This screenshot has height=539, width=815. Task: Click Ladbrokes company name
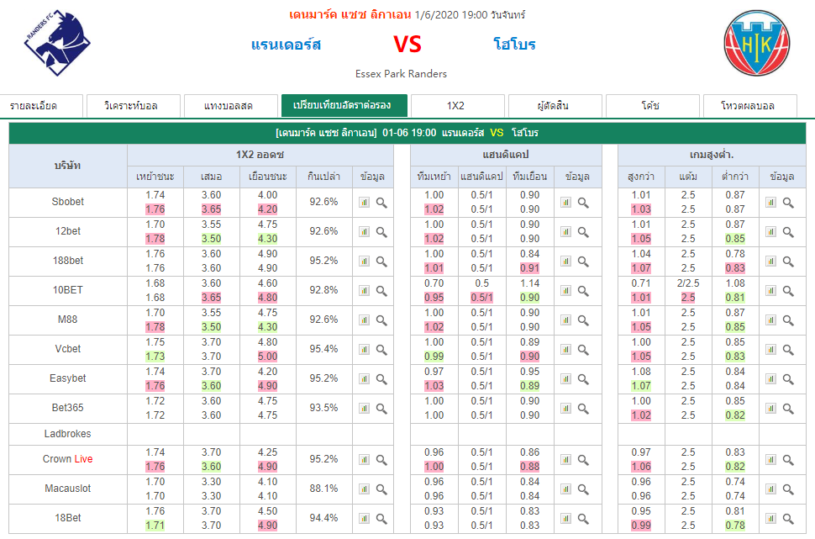(x=67, y=434)
